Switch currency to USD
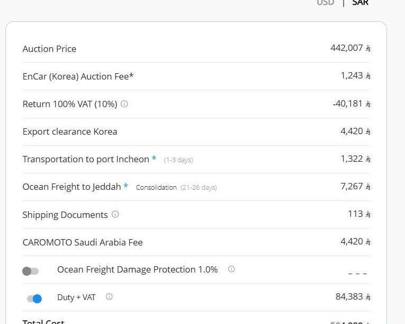 pos(326,3)
